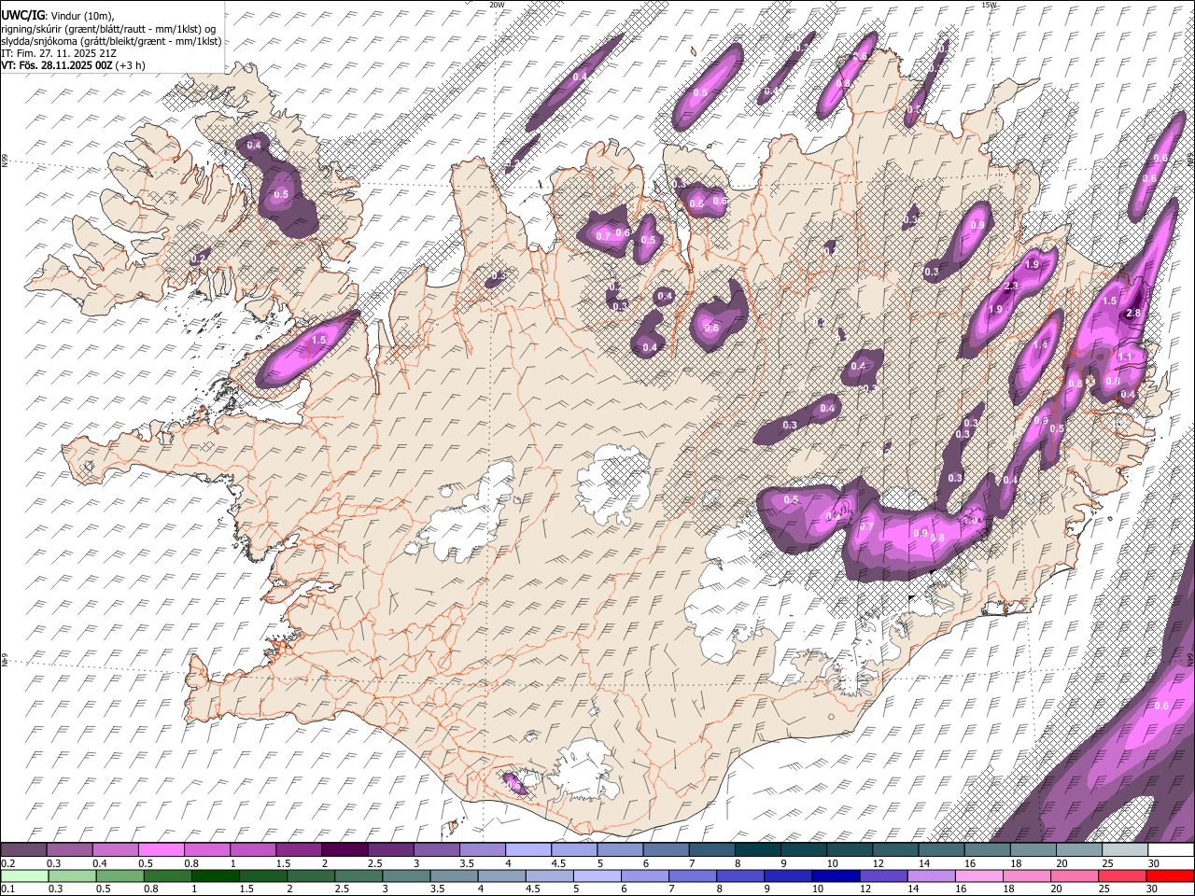The height and width of the screenshot is (896, 1195).
Task: Click the '1.1' precipitation value in the east
Action: [x=1125, y=357]
